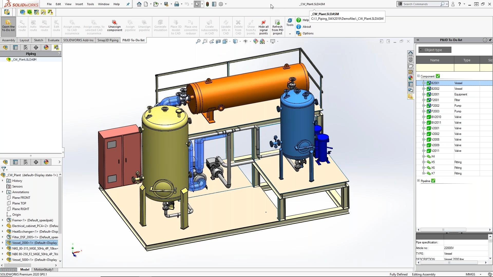
Task: Click the Object type grouping button
Action: [x=434, y=50]
